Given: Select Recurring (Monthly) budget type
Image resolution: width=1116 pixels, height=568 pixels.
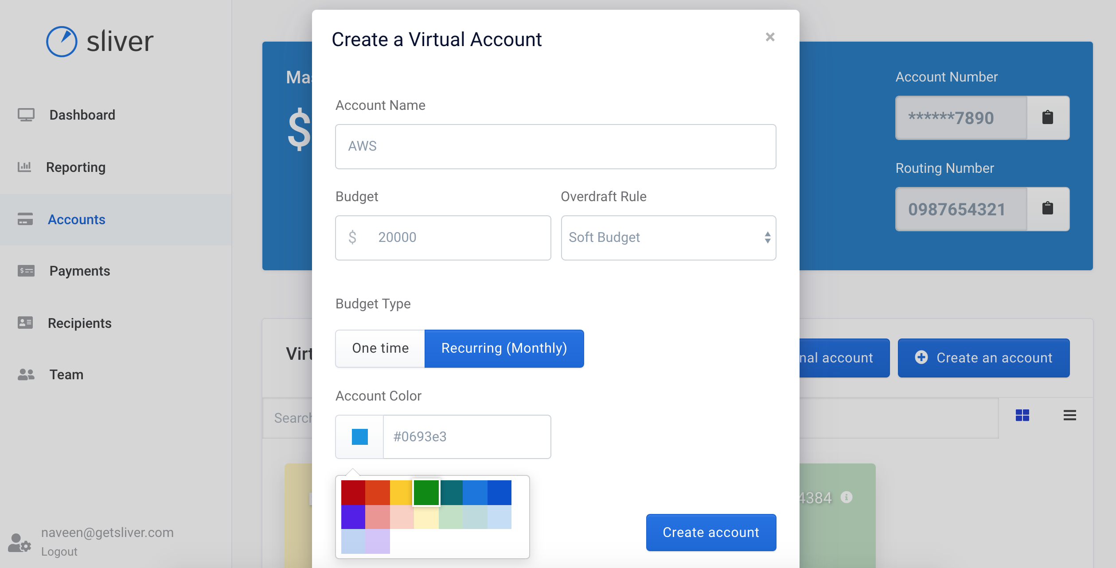Looking at the screenshot, I should pos(504,348).
